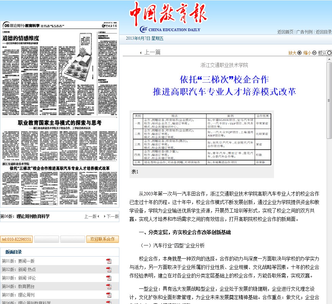Screen dimensions: 332x304
Task: Click 缩小 text to shrink font
Action: (x=307, y=53)
